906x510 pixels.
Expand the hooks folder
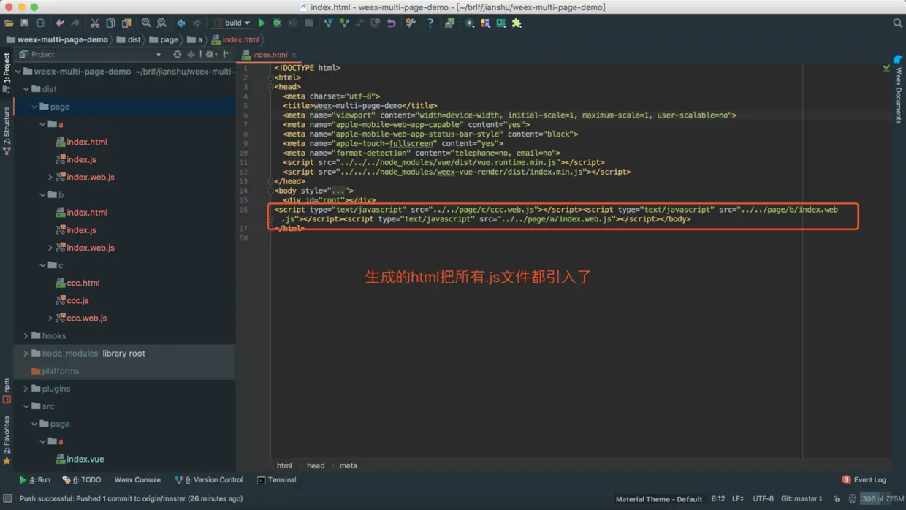click(26, 336)
